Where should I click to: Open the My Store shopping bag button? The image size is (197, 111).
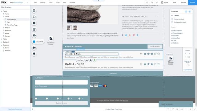tap(38, 42)
